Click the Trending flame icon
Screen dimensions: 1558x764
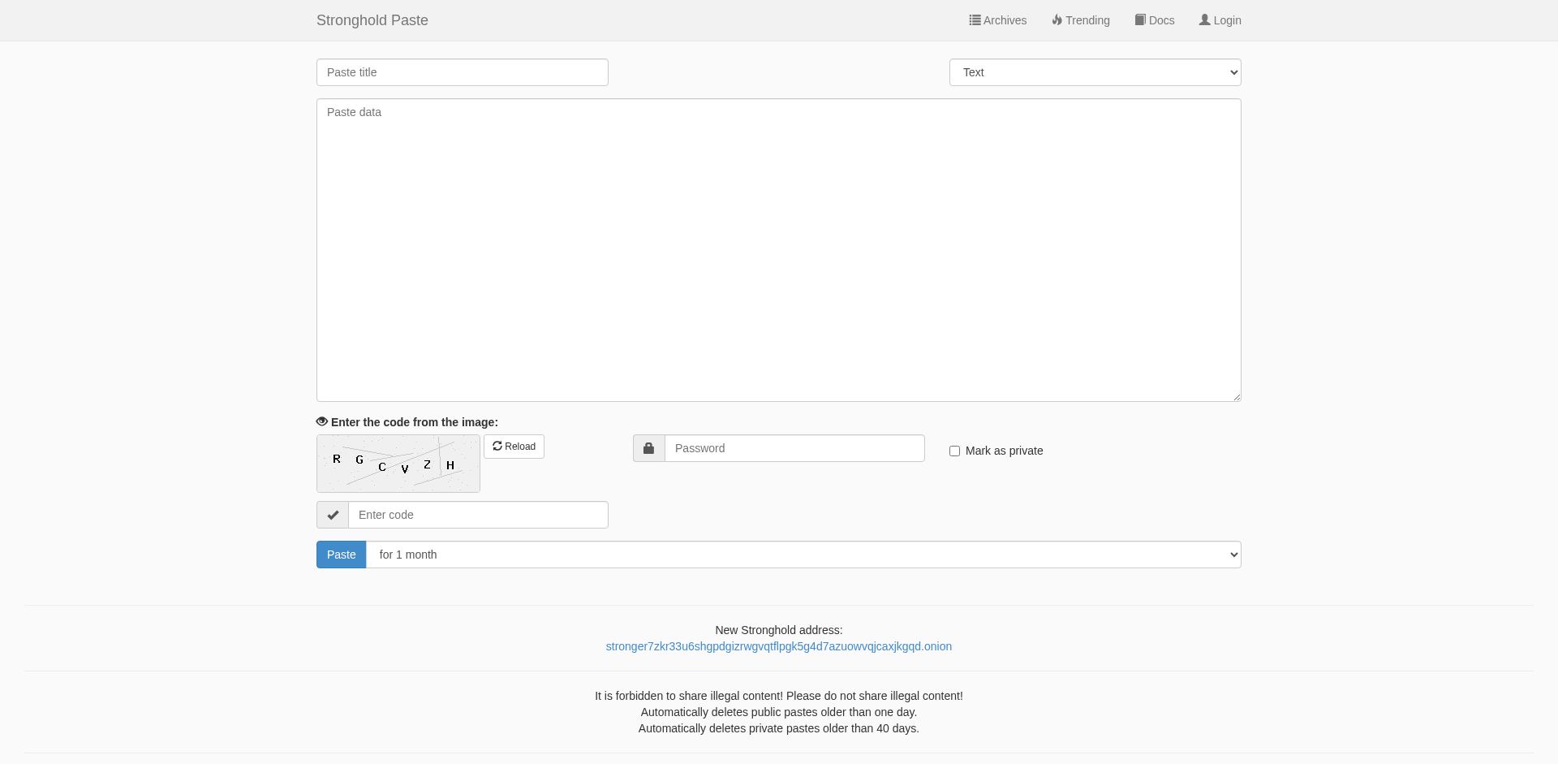[x=1057, y=20]
